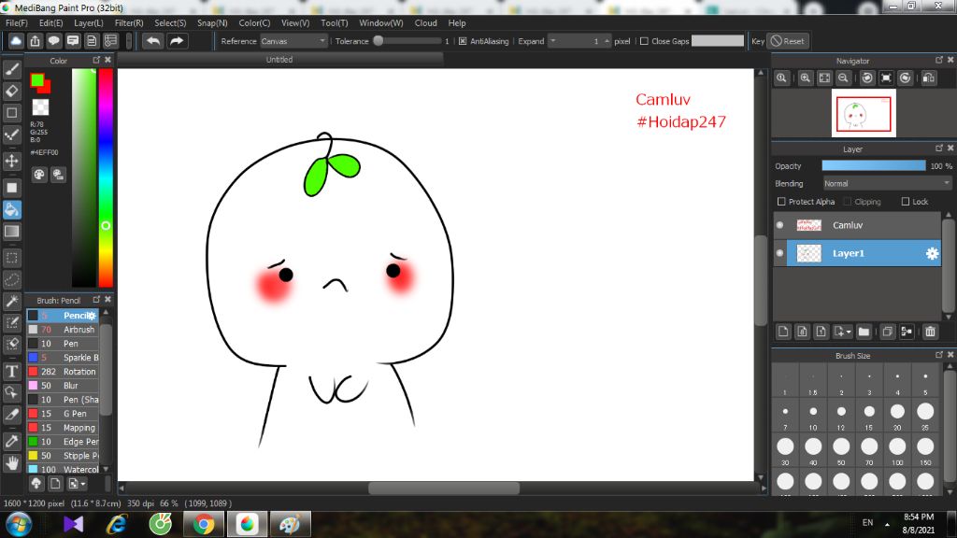Rotate the canvas left in the Navigator
The height and width of the screenshot is (538, 957).
pyautogui.click(x=867, y=78)
